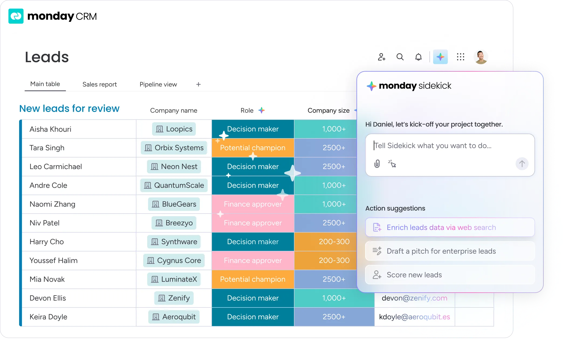
Task: Add a new view with plus
Action: 198,85
